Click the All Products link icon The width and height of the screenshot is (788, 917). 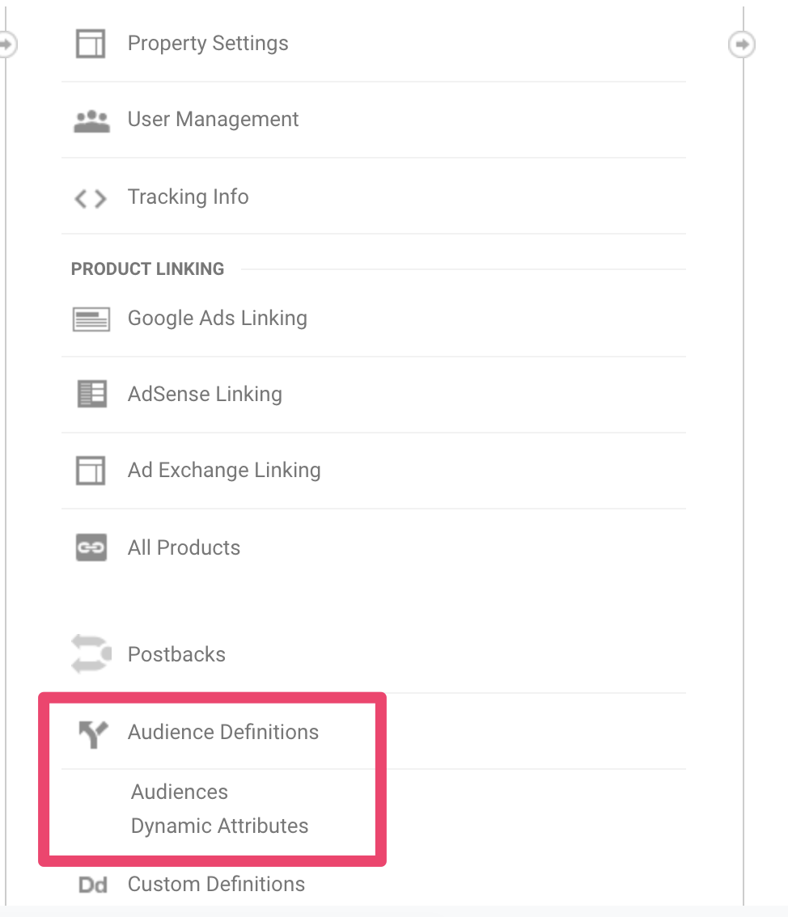tap(91, 547)
